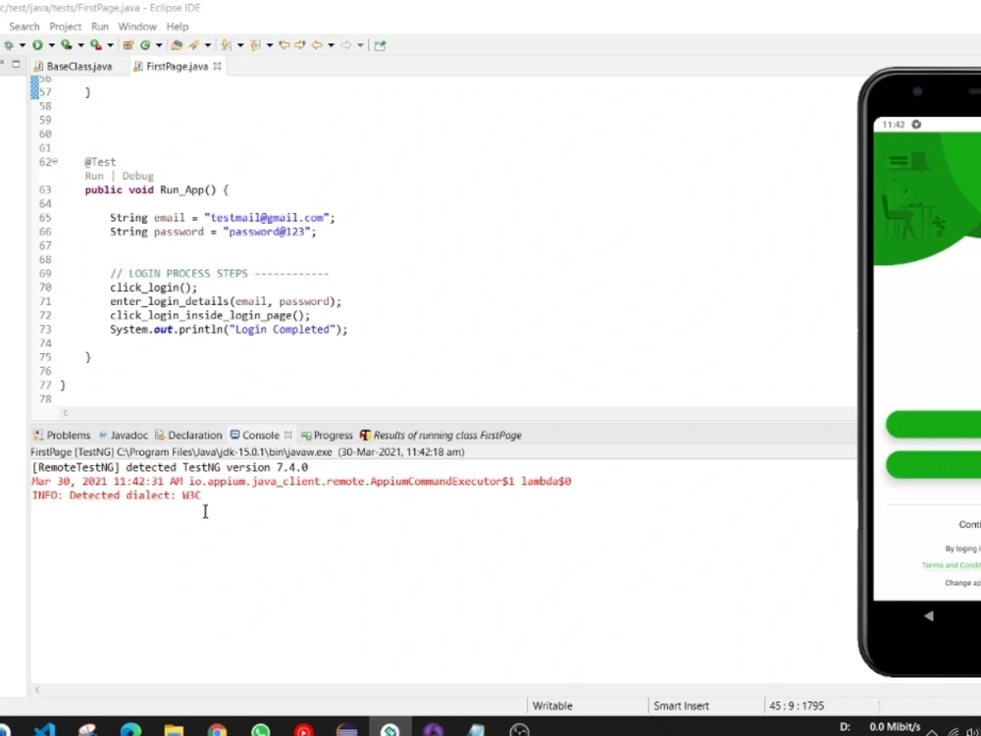Click the "INFO: Detected dialect: W3C" console line
The image size is (981, 736).
coord(117,495)
